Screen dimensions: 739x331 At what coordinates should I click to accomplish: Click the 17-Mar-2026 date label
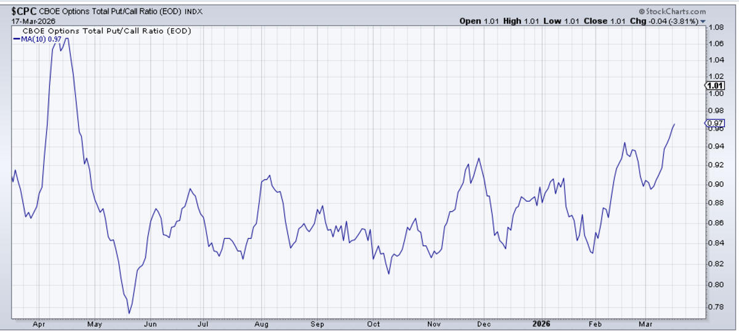pyautogui.click(x=30, y=20)
